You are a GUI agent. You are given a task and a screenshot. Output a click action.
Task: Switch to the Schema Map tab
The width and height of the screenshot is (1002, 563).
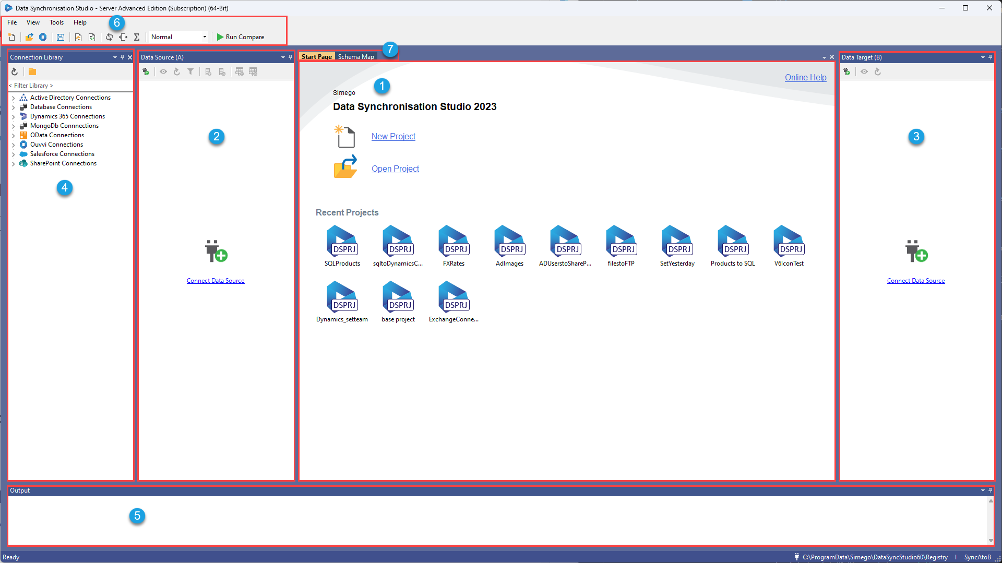click(356, 57)
